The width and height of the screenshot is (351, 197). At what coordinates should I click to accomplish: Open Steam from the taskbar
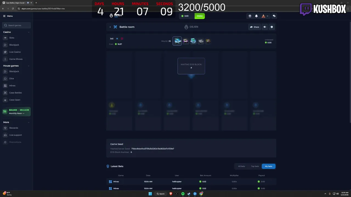click(189, 194)
